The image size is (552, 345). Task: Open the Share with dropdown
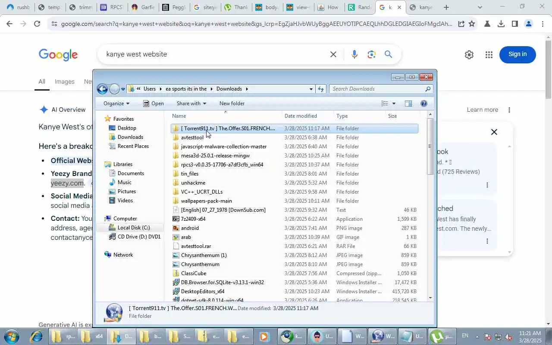[191, 103]
